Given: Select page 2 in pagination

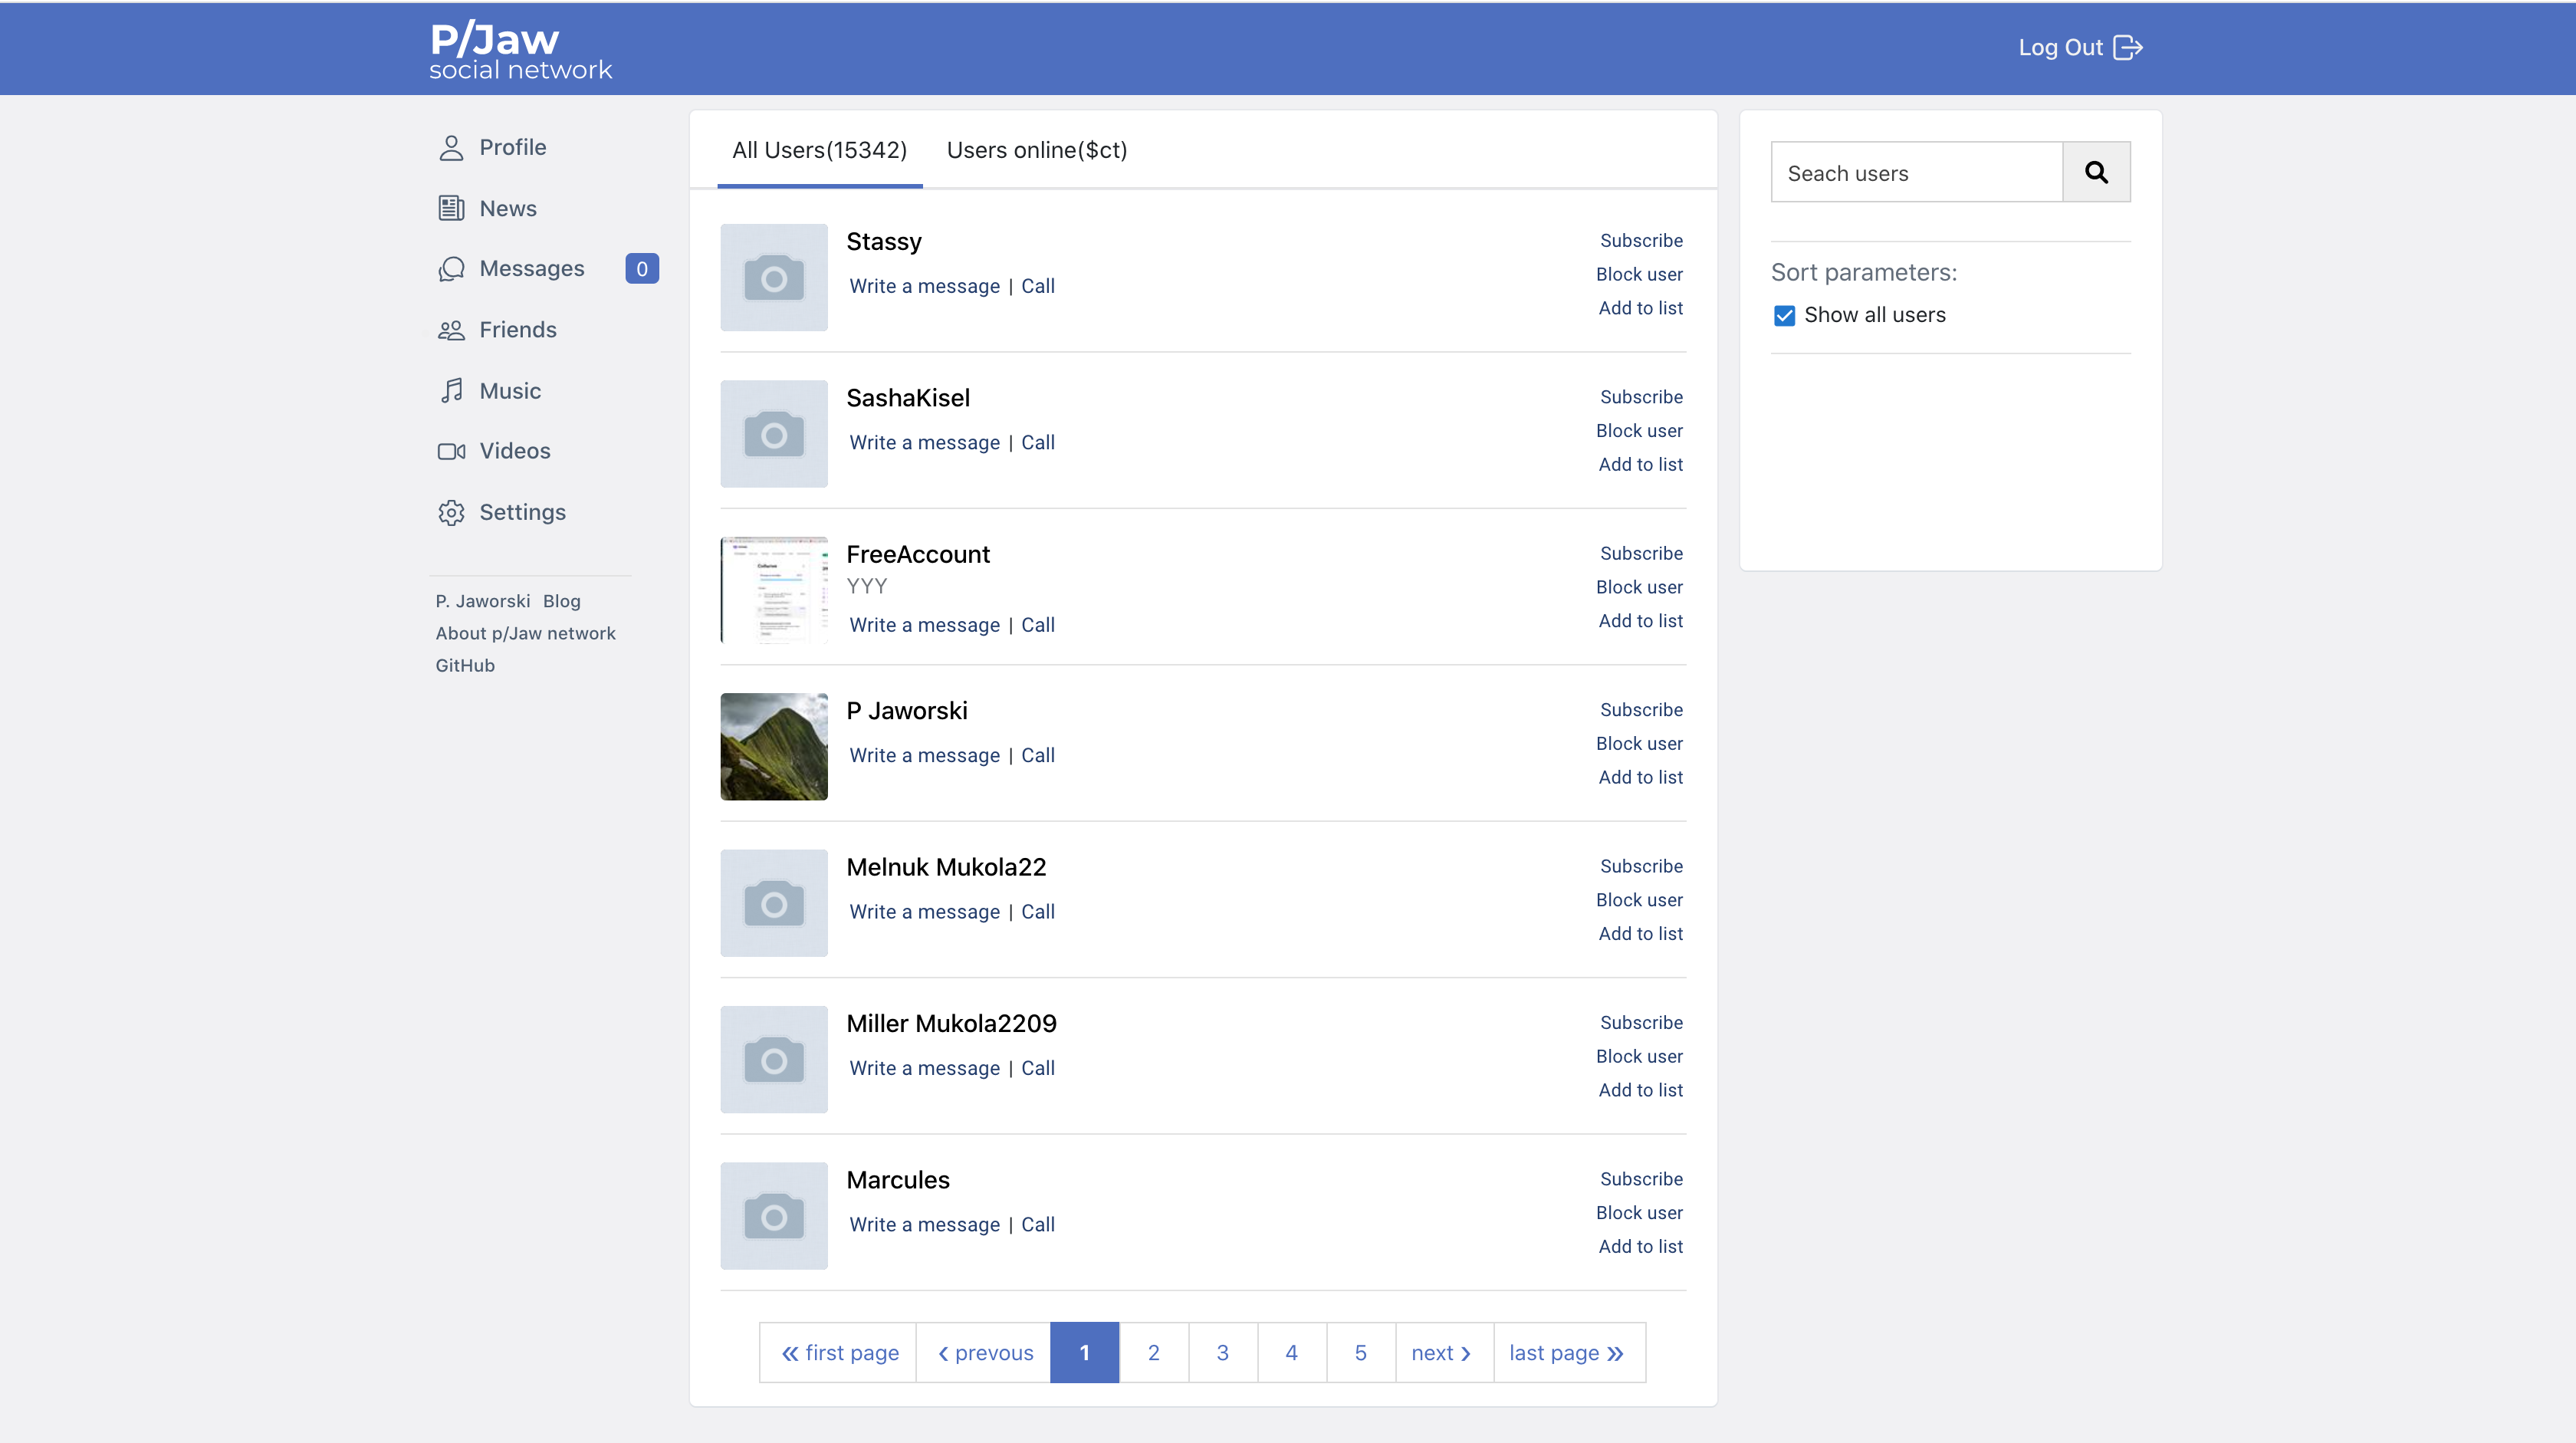Looking at the screenshot, I should coord(1154,1352).
